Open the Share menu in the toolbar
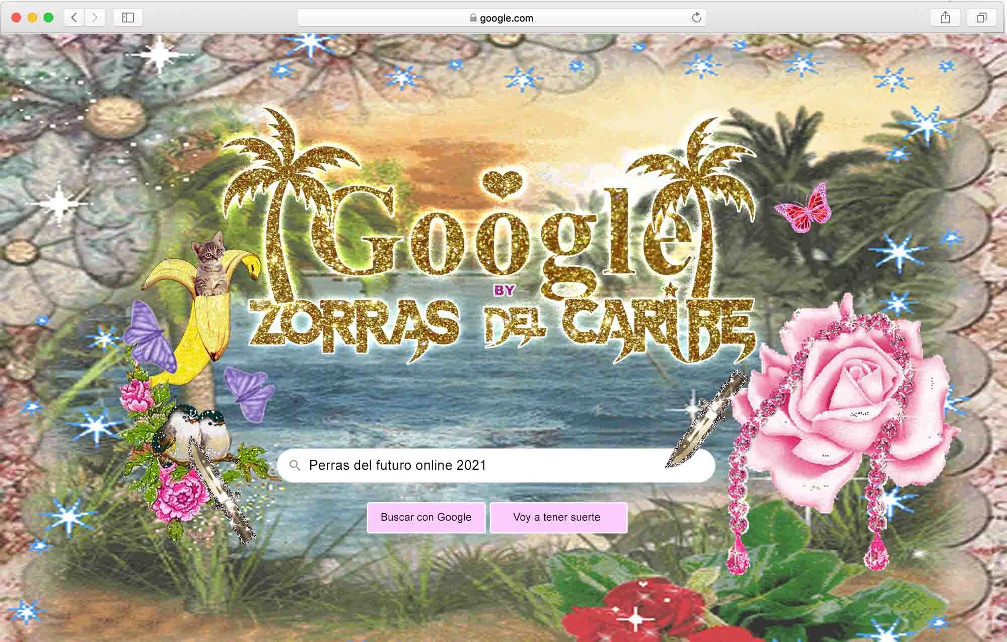Image resolution: width=1007 pixels, height=642 pixels. (945, 18)
